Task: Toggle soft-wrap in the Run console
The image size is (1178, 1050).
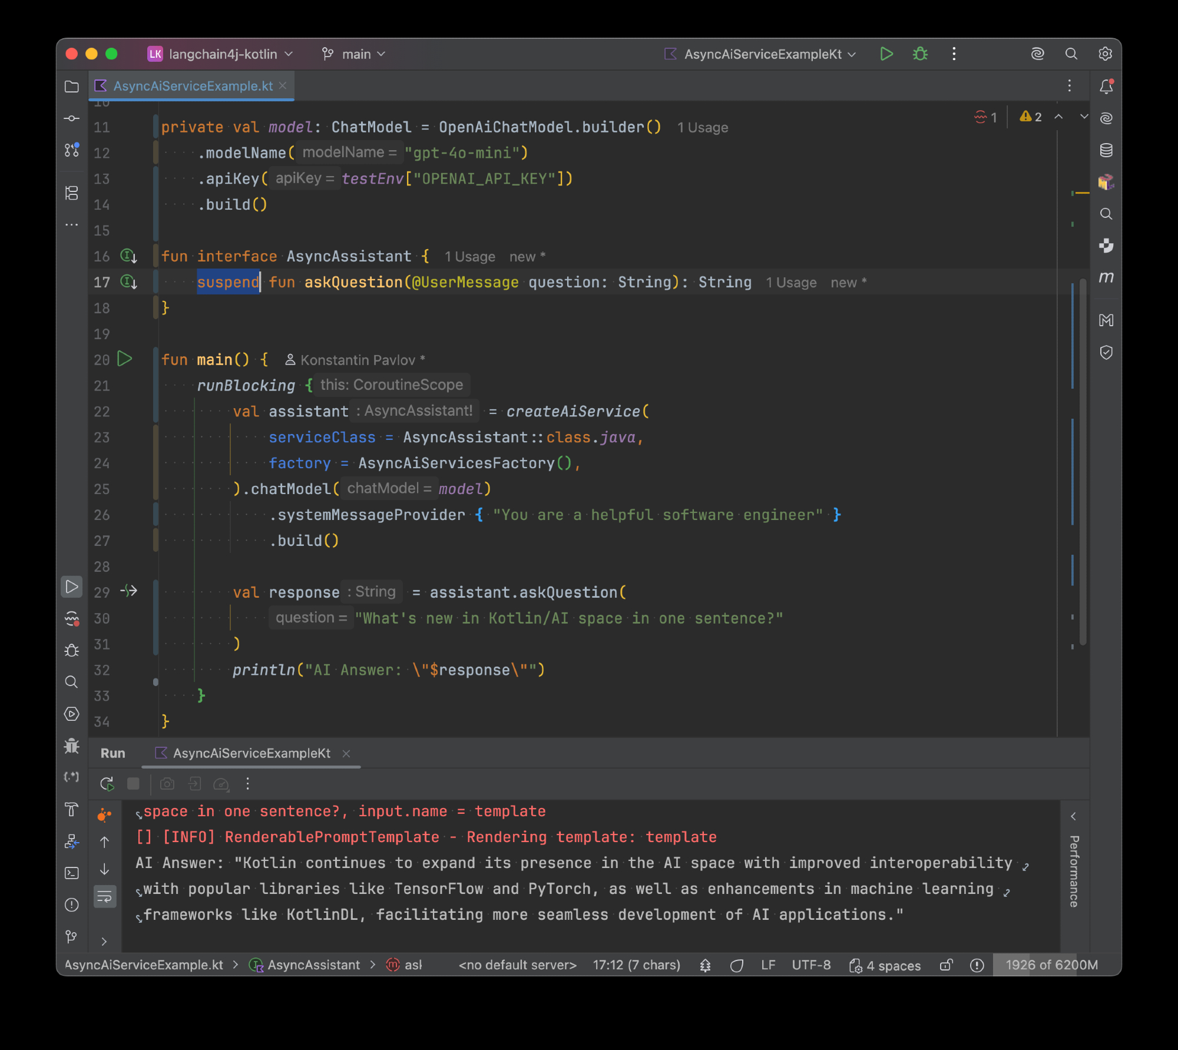Action: [x=105, y=897]
